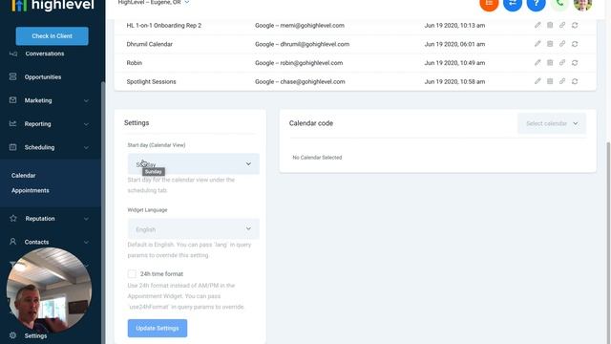611x344 pixels.
Task: Click the Reputation star icon
Action: [x=12, y=219]
